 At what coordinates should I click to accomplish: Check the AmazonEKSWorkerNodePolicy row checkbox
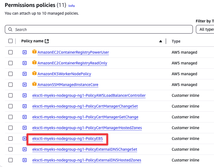pyautogui.click(x=11, y=74)
